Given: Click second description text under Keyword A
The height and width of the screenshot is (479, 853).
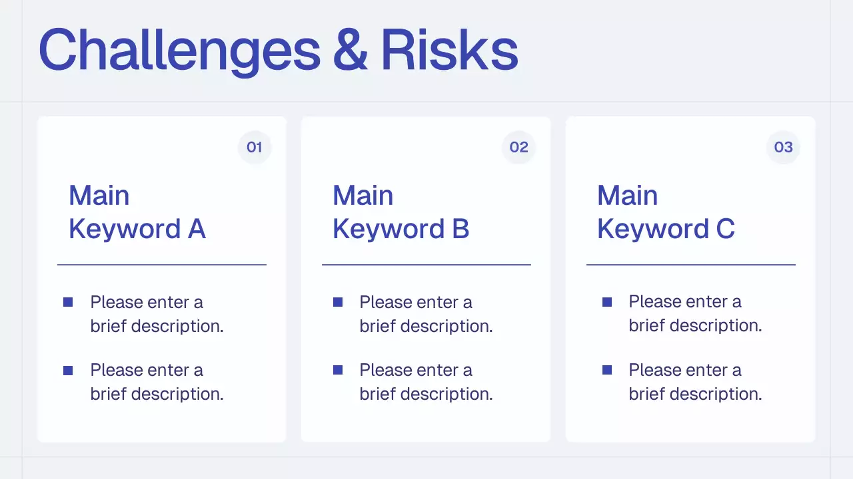Looking at the screenshot, I should click(x=157, y=382).
